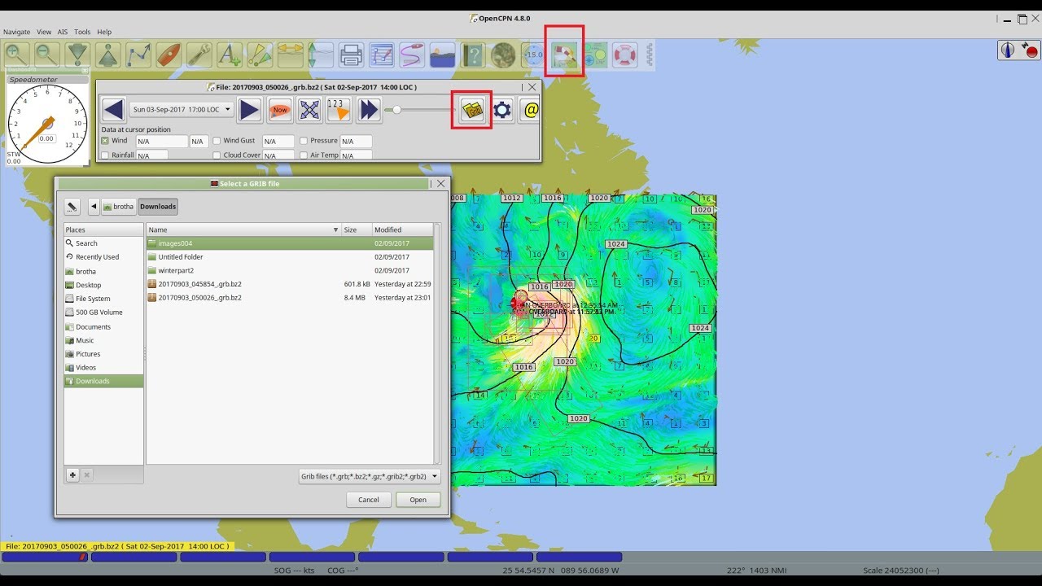The height and width of the screenshot is (586, 1042).
Task: Show data at cursor with '123' icon
Action: coord(339,110)
